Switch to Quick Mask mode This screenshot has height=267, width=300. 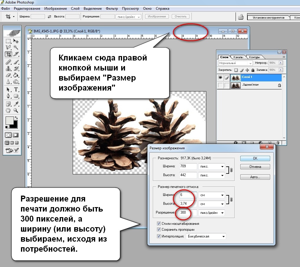point(15,135)
